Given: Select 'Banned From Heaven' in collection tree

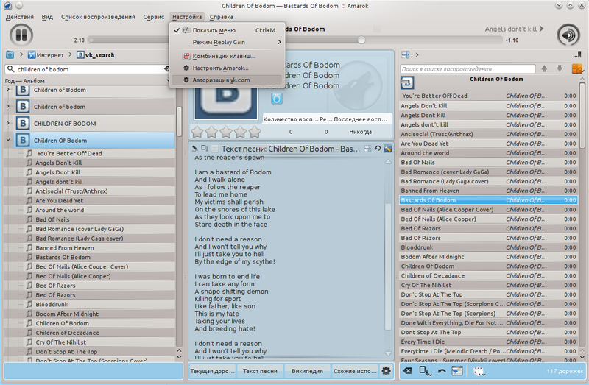Looking at the screenshot, I should [x=65, y=248].
